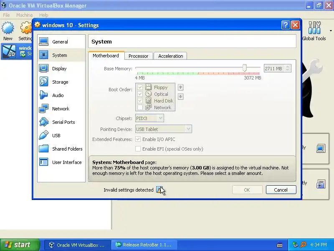This screenshot has height=251, width=334.
Task: Click the magnifier system tray icon
Action: (304, 245)
